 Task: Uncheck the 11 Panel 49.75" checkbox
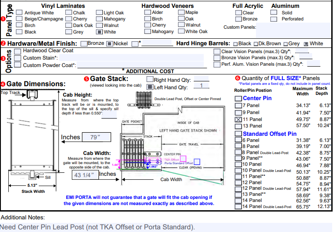point(238,120)
